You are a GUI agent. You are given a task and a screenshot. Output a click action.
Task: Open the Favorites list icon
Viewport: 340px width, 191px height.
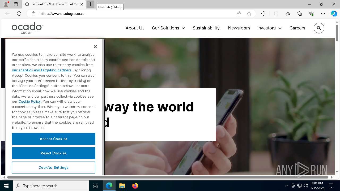(288, 14)
